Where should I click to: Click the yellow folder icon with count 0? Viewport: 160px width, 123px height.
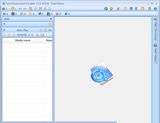(30, 14)
